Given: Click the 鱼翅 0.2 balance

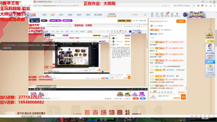Looking at the screenshot, I should click(127, 99).
